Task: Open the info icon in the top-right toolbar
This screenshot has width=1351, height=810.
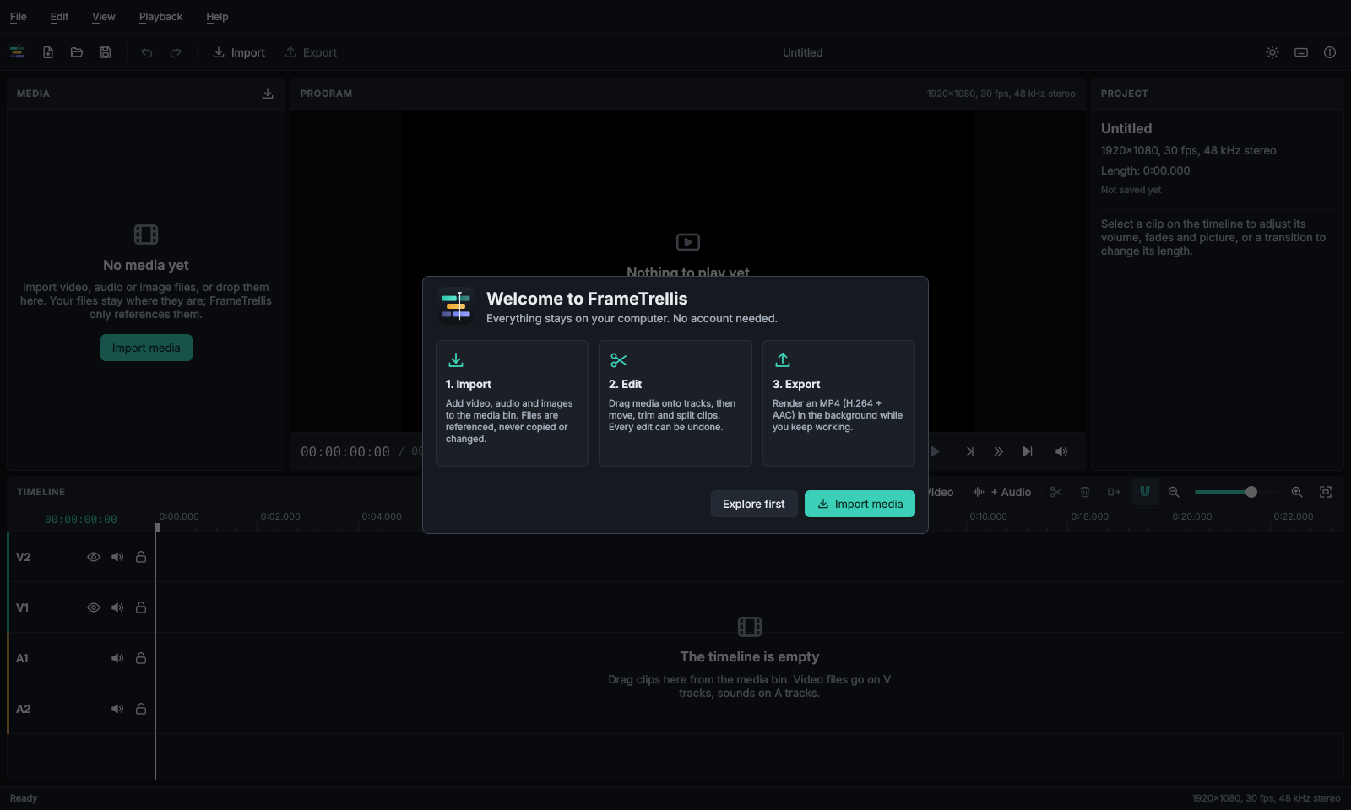Action: [1330, 52]
